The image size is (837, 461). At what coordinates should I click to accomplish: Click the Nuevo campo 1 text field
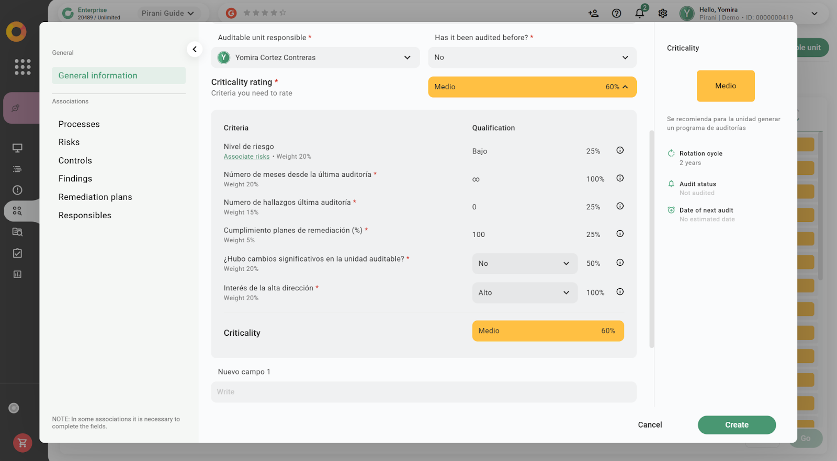pyautogui.click(x=424, y=392)
